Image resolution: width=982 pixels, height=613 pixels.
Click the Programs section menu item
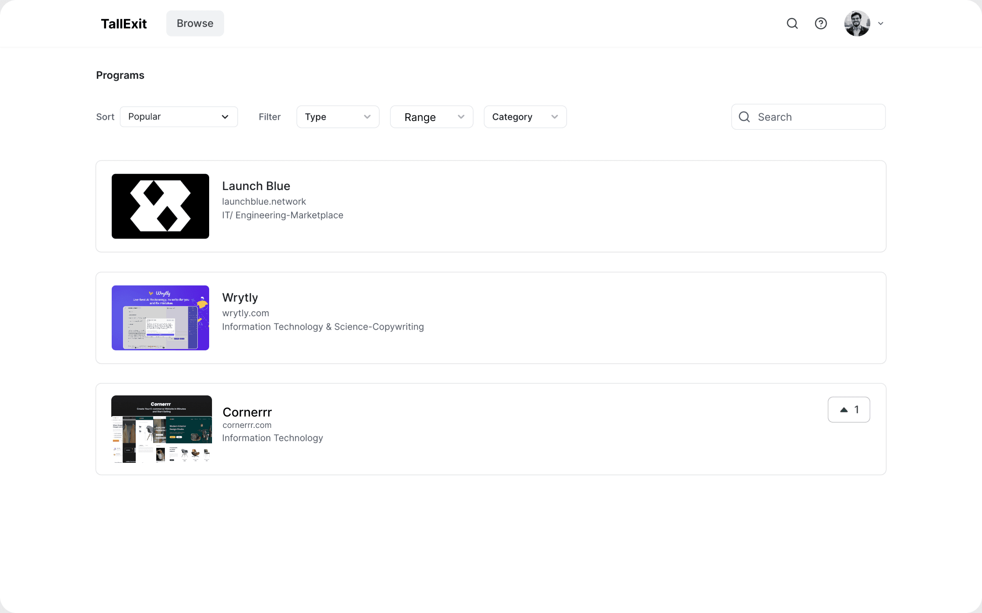[x=120, y=75]
